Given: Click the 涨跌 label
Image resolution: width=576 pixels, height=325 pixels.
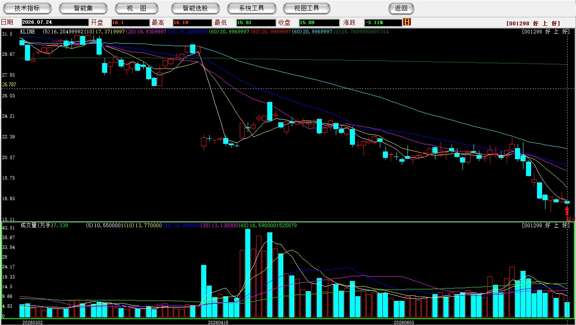Looking at the screenshot, I should 349,22.
